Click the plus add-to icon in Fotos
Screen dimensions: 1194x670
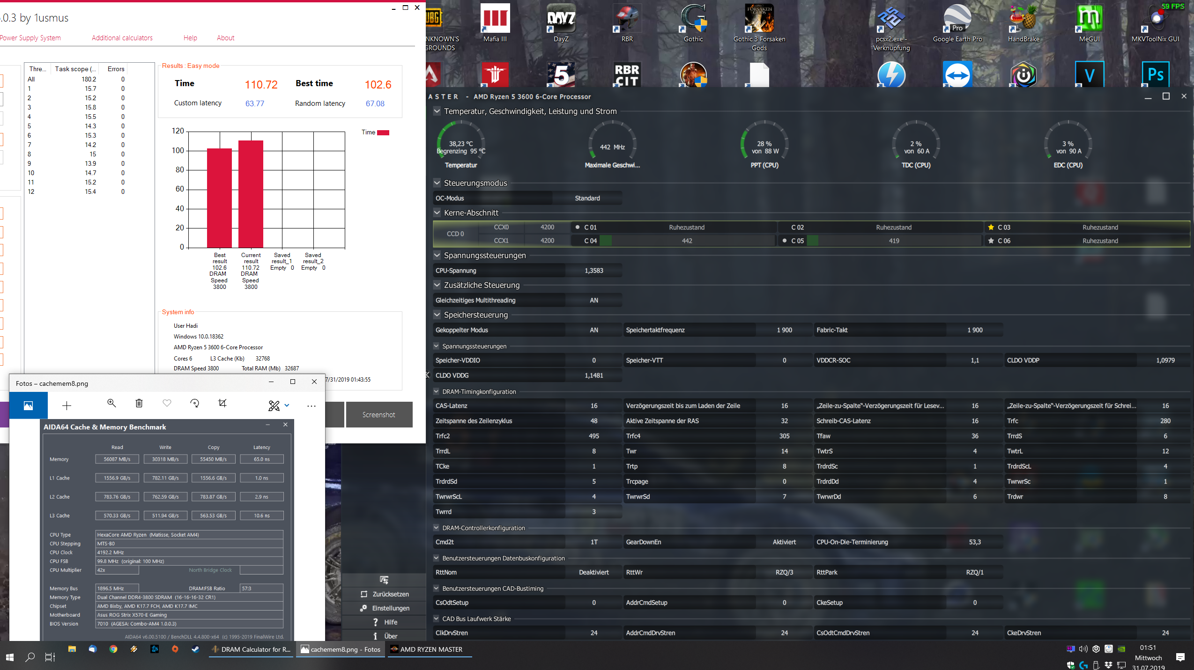[x=67, y=405]
